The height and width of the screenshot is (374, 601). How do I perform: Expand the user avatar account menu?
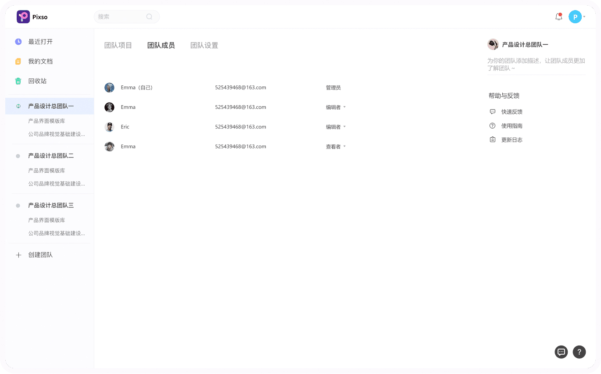[576, 17]
